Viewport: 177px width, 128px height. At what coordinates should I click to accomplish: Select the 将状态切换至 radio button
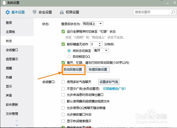69,51
